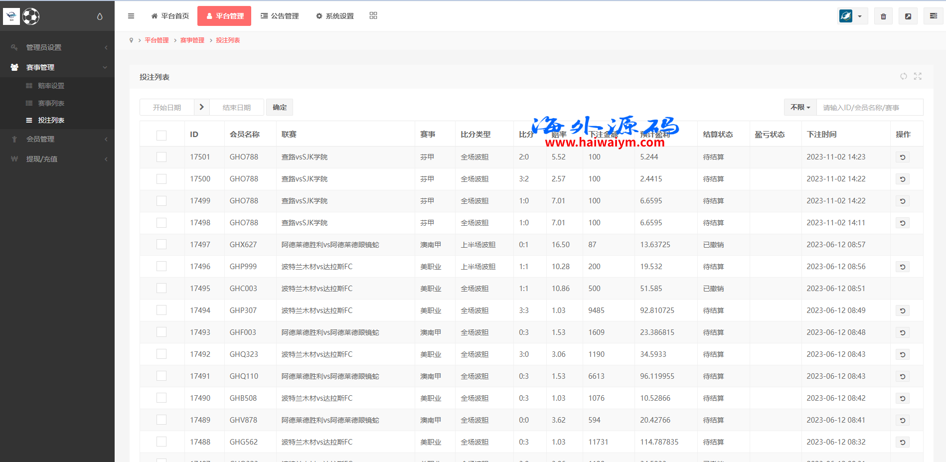Expand panel to fullscreen using expand icon

click(918, 76)
